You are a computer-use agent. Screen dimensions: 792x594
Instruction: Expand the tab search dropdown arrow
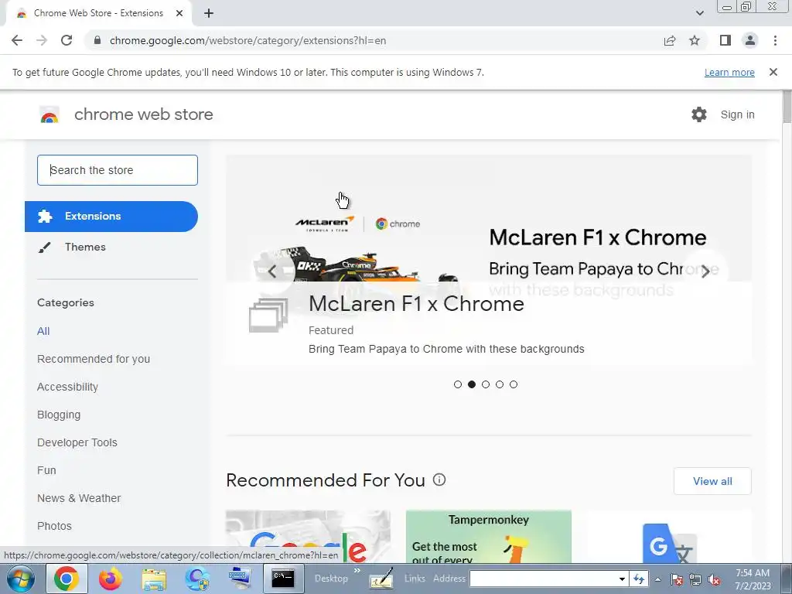(x=699, y=13)
